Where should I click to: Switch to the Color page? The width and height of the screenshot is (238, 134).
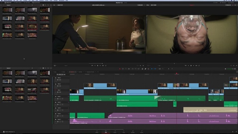pos(124,132)
